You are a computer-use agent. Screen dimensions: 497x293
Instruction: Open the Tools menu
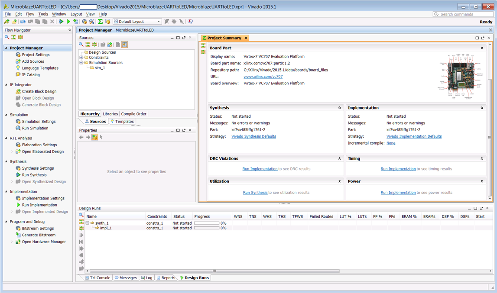pos(43,14)
